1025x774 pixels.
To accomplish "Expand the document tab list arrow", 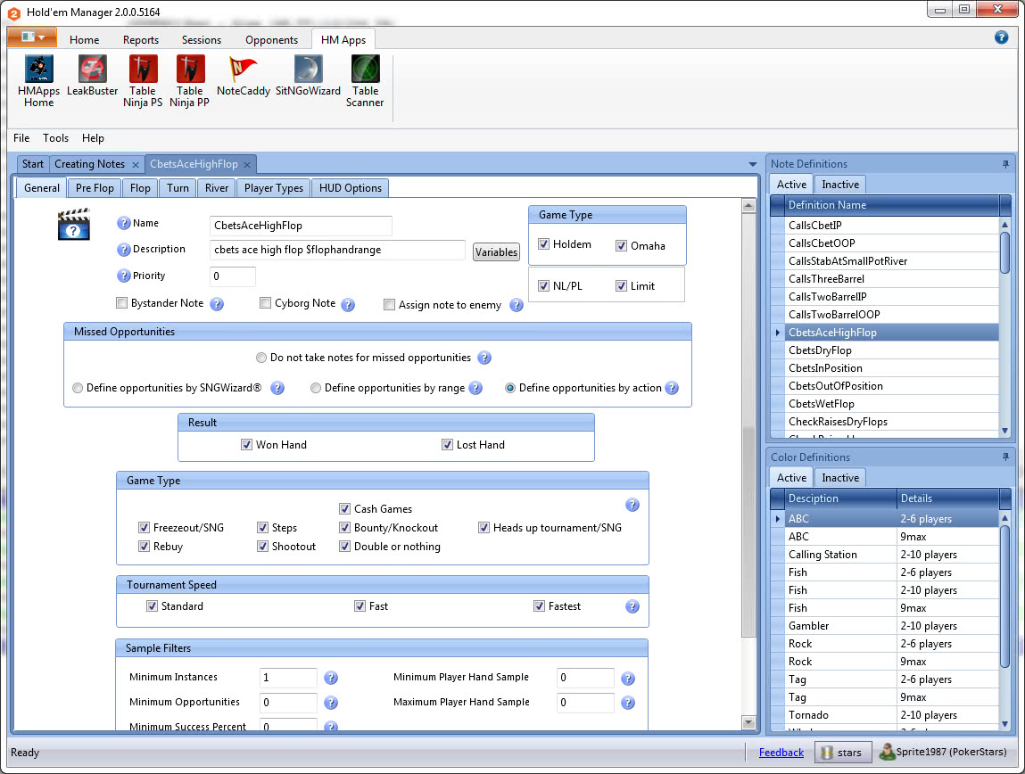I will (753, 165).
